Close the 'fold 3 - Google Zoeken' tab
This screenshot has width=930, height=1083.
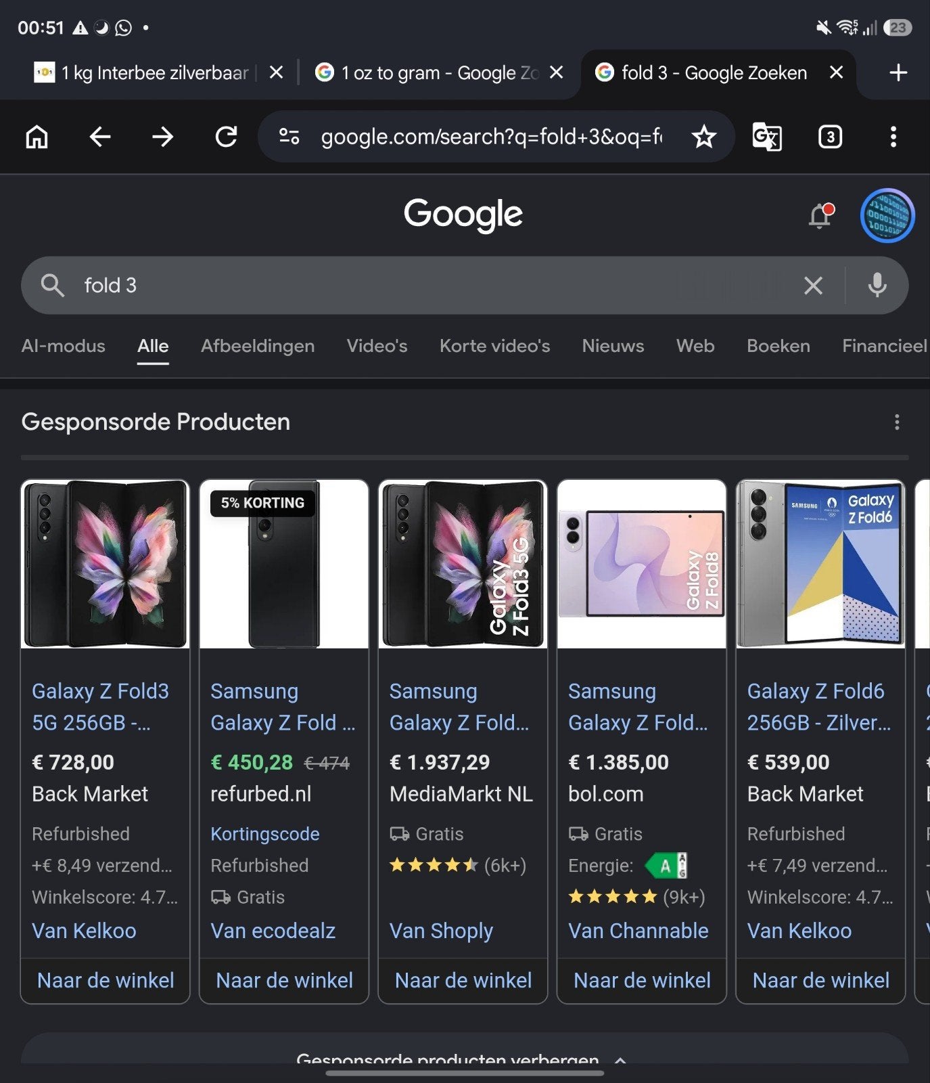click(836, 72)
